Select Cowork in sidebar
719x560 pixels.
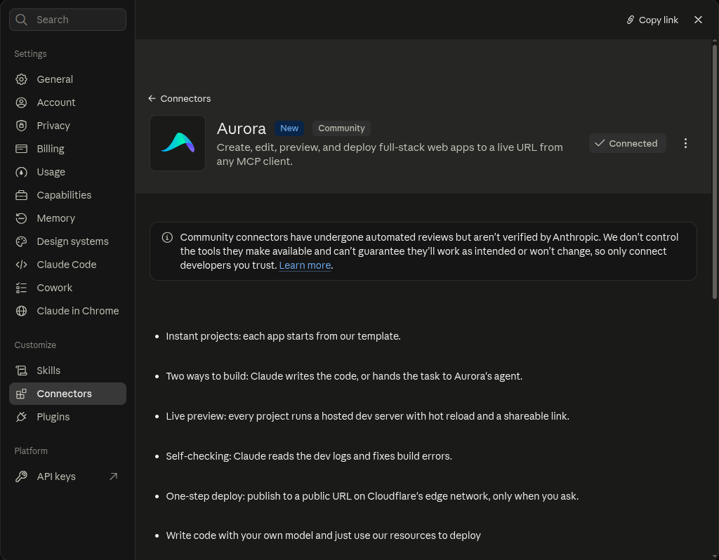tap(67, 288)
